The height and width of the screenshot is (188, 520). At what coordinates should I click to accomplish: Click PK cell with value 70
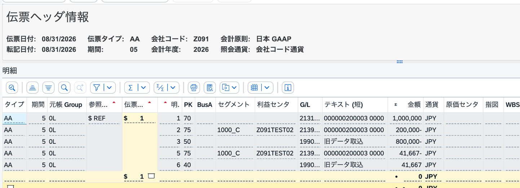click(188, 118)
